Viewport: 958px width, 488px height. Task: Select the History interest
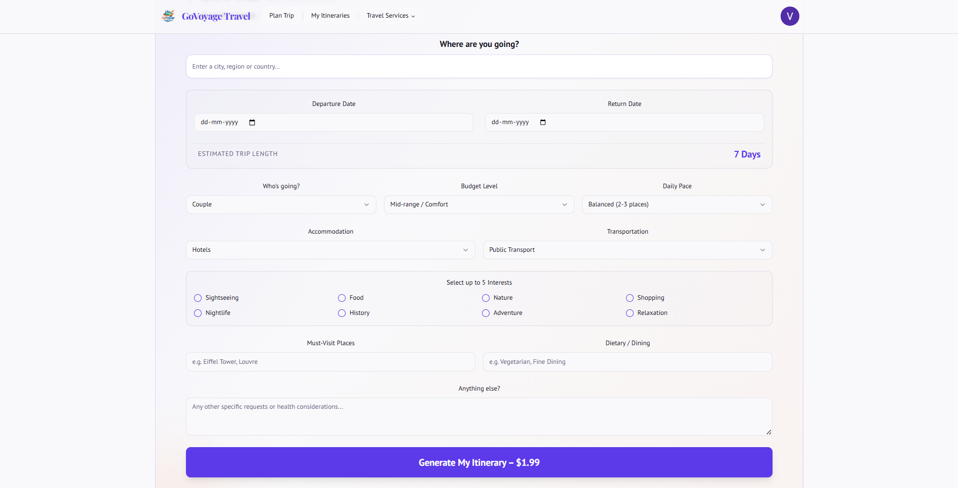[342, 313]
